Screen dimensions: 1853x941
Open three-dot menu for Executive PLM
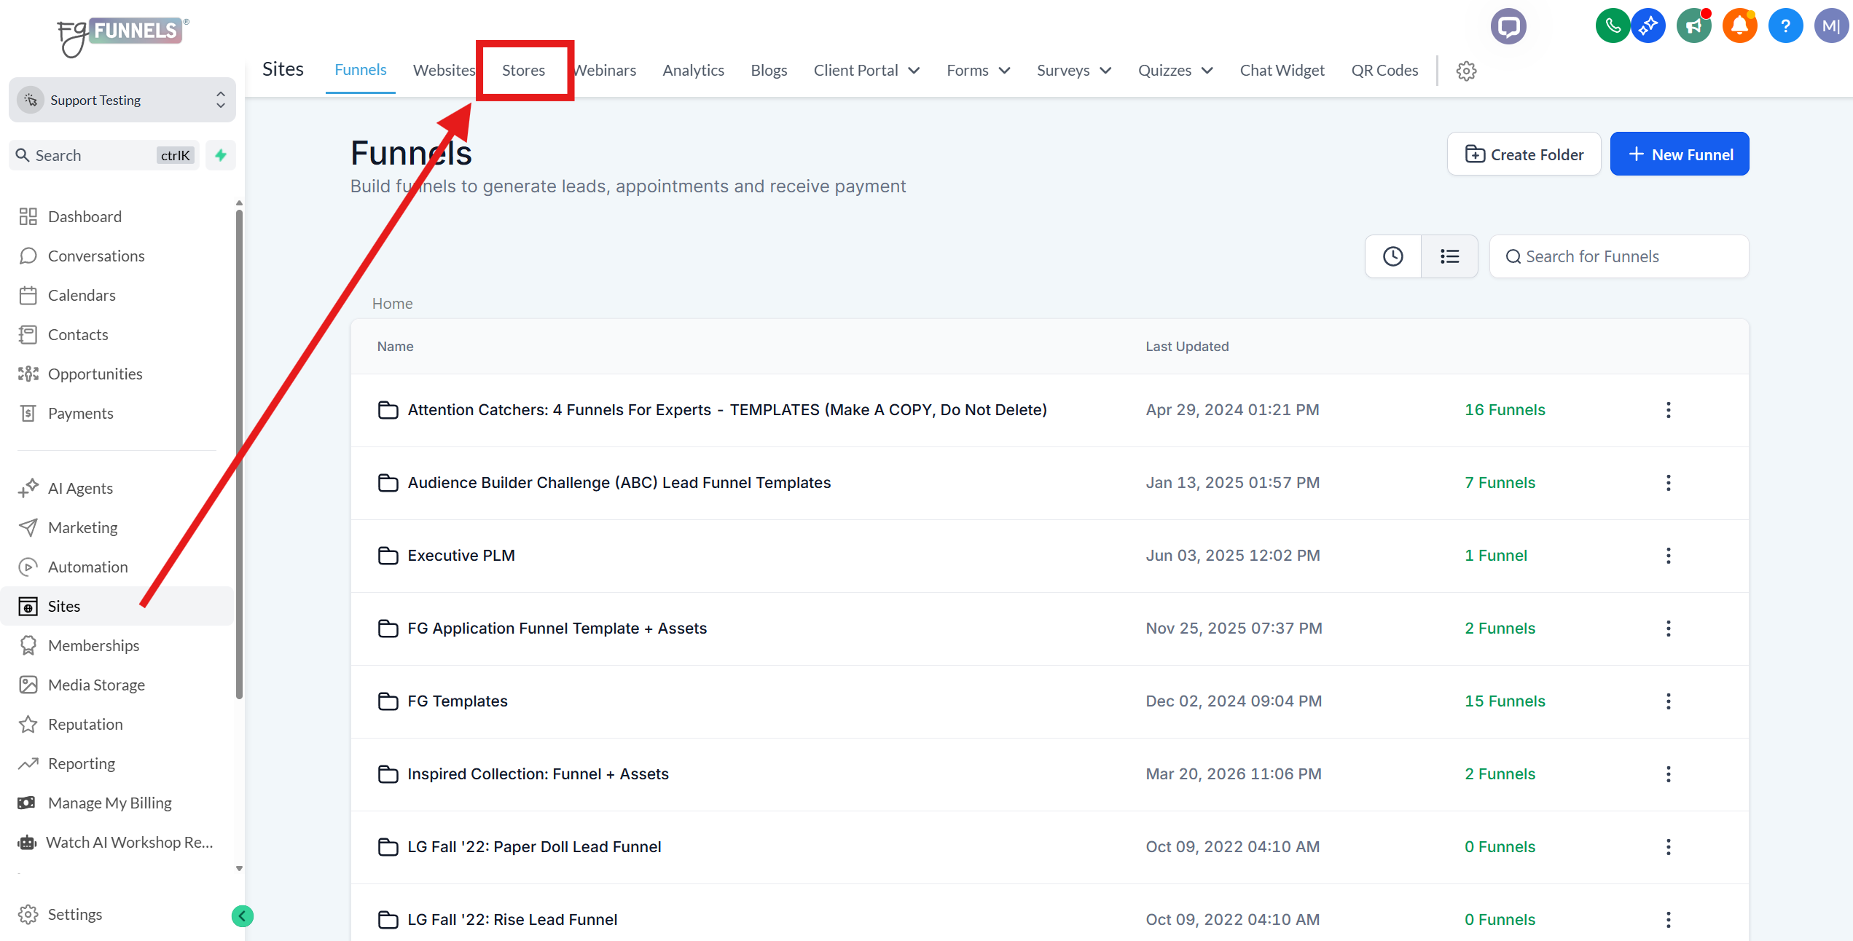[x=1668, y=556]
